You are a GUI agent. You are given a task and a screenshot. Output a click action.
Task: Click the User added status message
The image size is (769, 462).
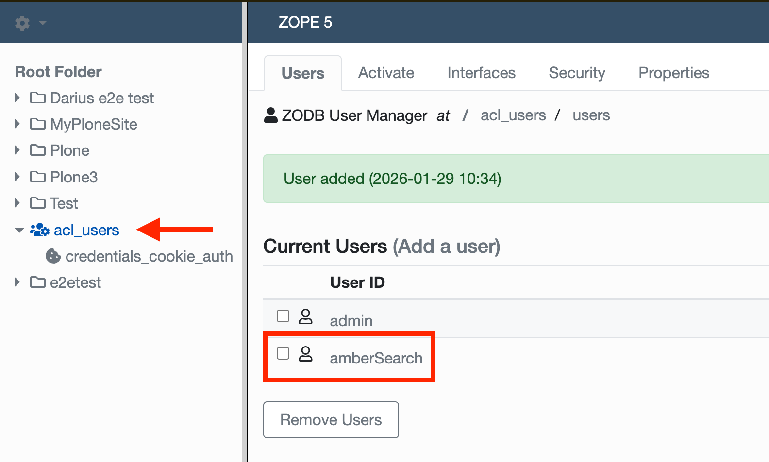392,179
